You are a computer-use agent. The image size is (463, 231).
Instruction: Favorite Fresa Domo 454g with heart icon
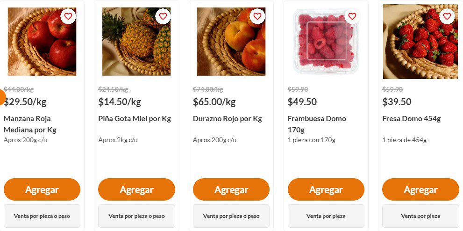pos(447,16)
